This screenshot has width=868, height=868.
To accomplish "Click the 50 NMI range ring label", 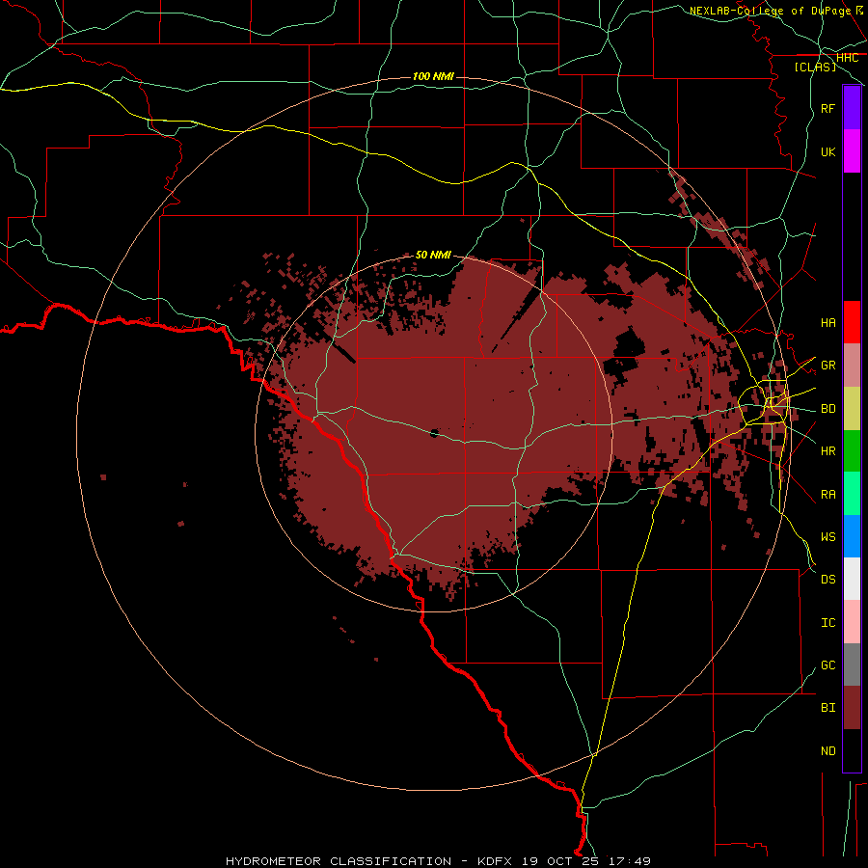I will click(433, 255).
